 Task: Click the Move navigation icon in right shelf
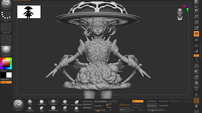[196, 71]
